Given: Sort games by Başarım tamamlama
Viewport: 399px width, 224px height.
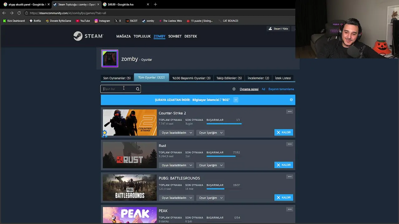Looking at the screenshot, I should tap(281, 89).
